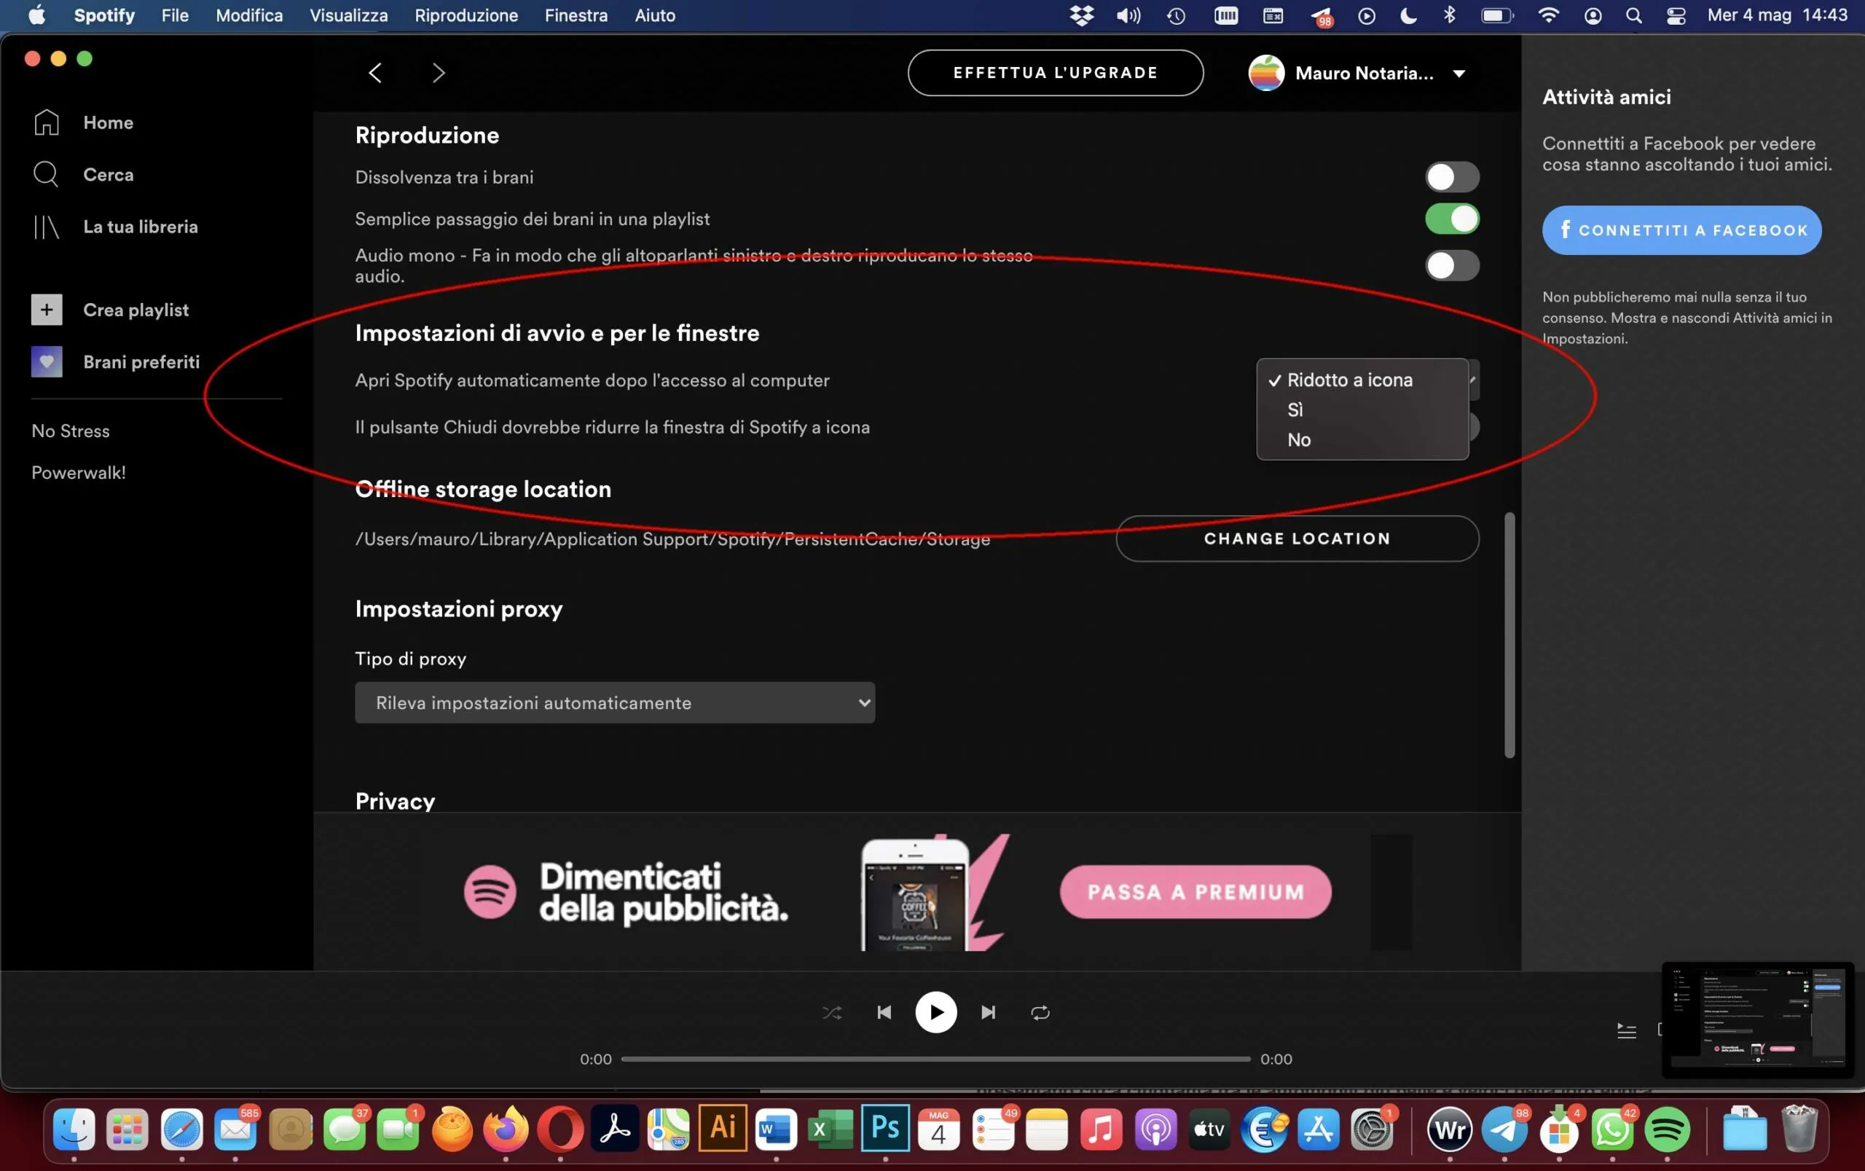Select the No Stress playlist
Screen dimensions: 1865x1171
(71, 431)
